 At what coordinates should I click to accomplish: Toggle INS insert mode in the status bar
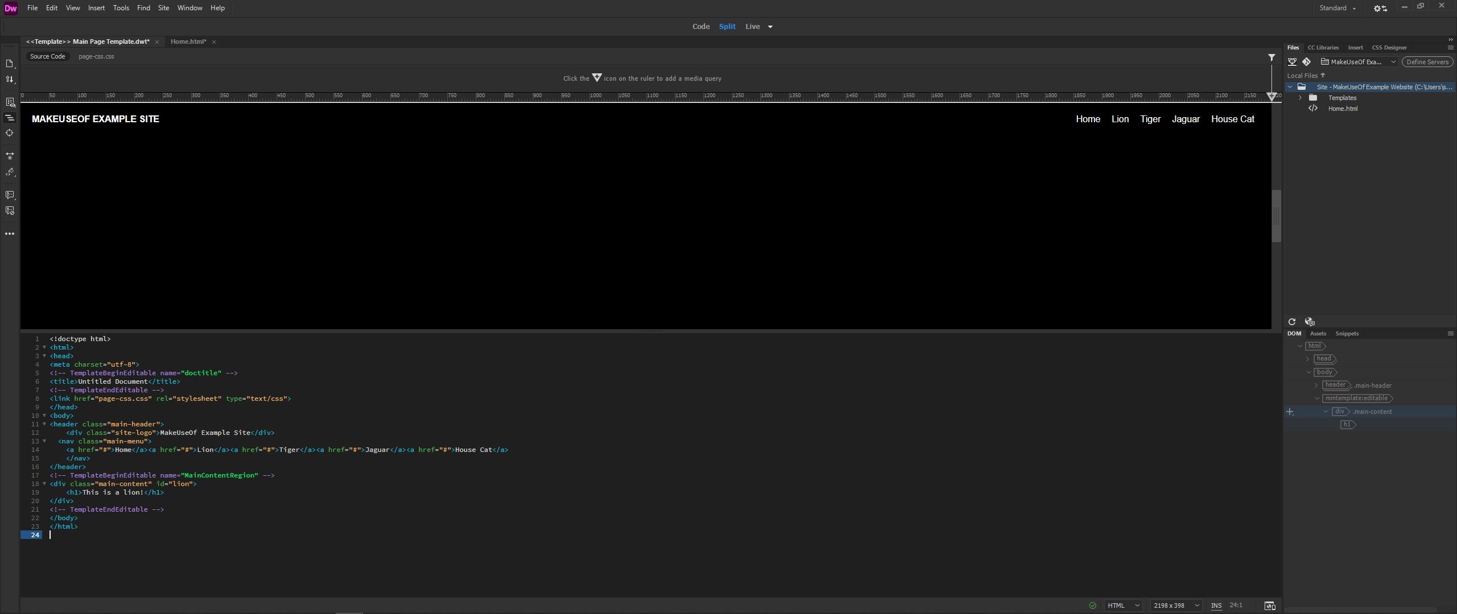1217,605
